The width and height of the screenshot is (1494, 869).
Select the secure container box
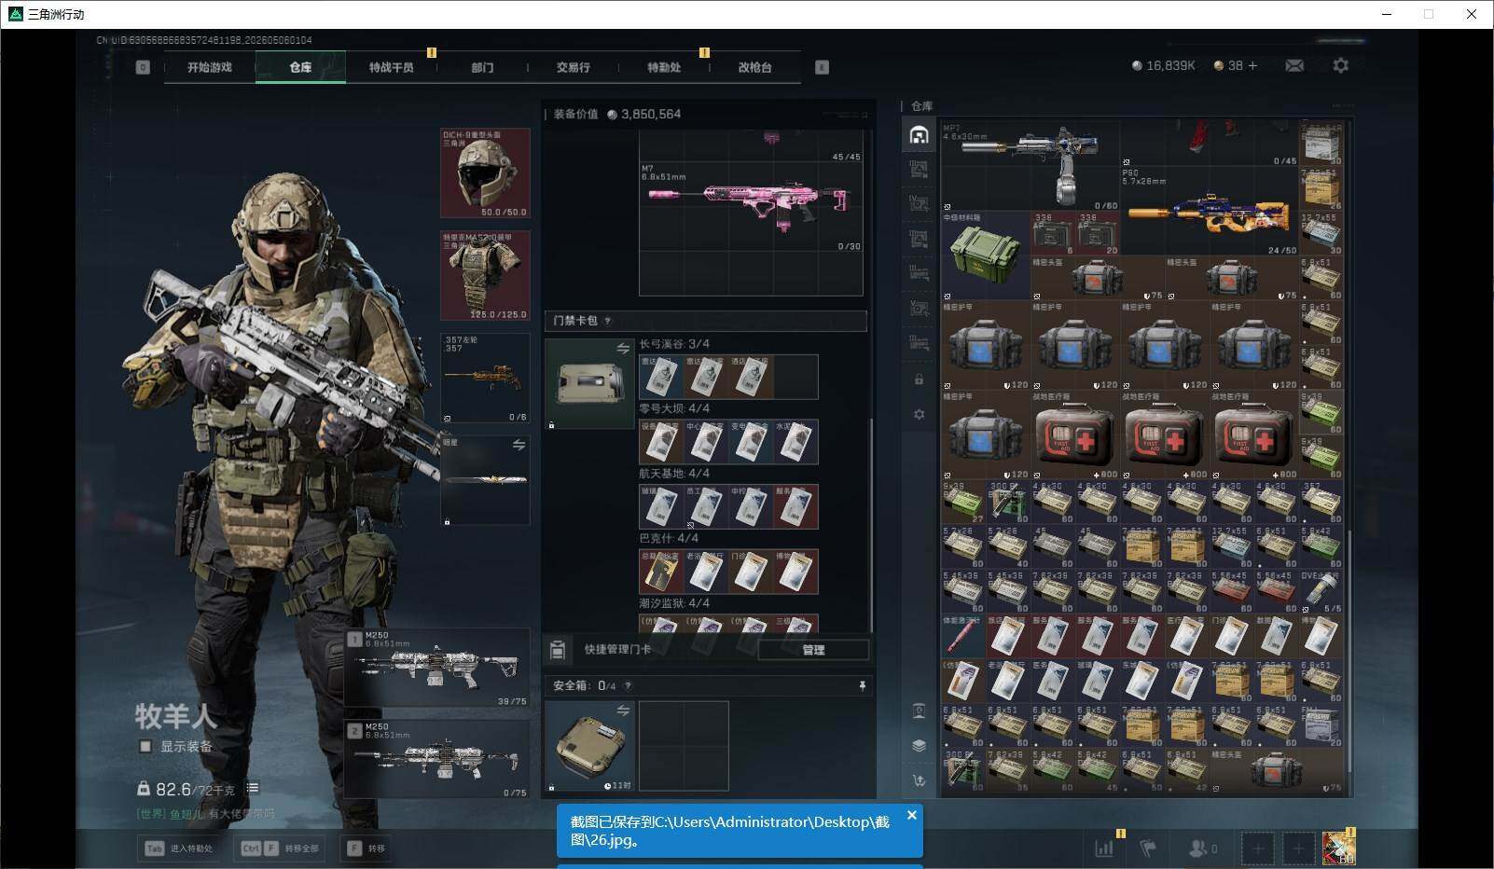point(589,746)
